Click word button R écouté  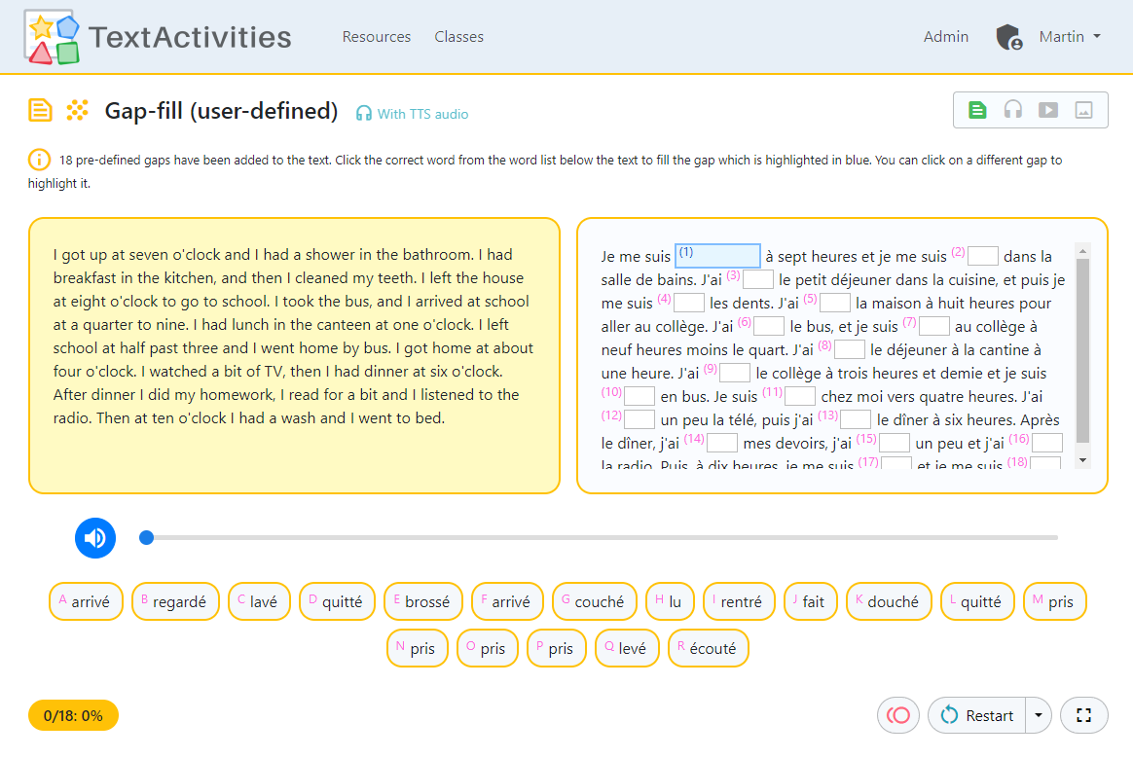click(x=709, y=648)
